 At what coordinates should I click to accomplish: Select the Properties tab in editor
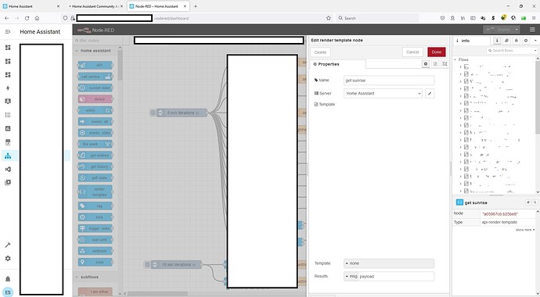click(x=338, y=64)
